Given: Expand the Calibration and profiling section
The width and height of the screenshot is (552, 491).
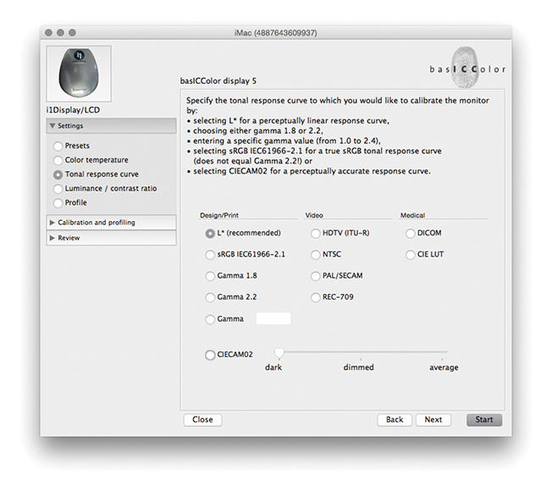Looking at the screenshot, I should (111, 223).
